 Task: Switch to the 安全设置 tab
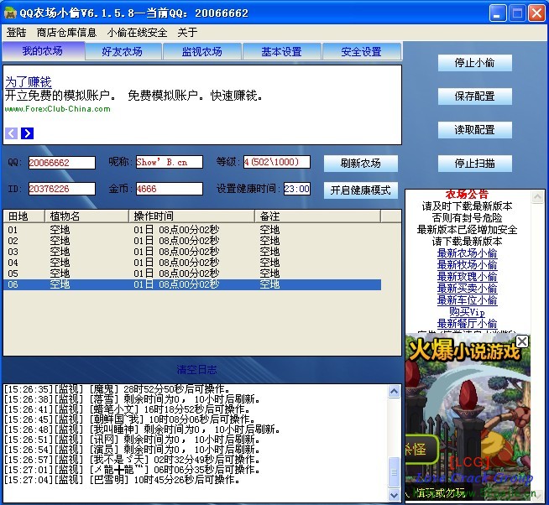coord(361,52)
